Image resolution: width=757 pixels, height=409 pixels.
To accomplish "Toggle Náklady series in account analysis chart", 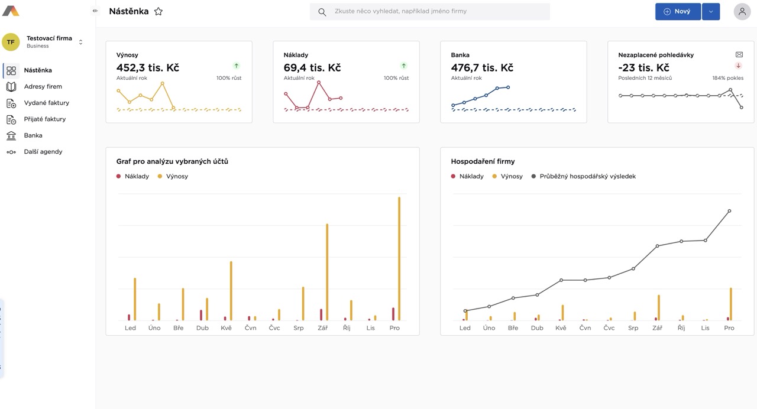I will pos(132,176).
